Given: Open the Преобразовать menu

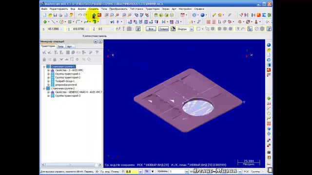Looking at the screenshot, I should point(118,9).
